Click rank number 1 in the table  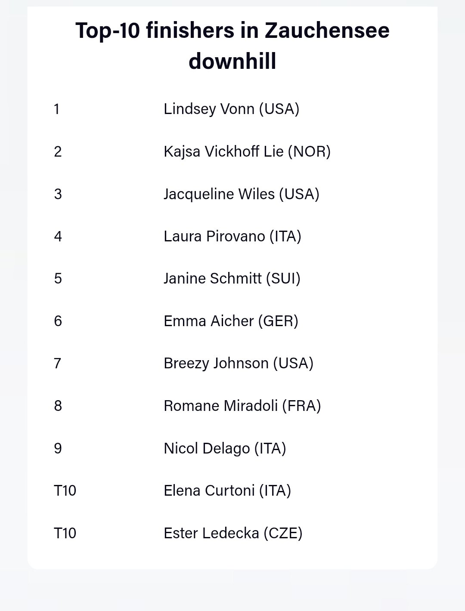[x=57, y=109]
